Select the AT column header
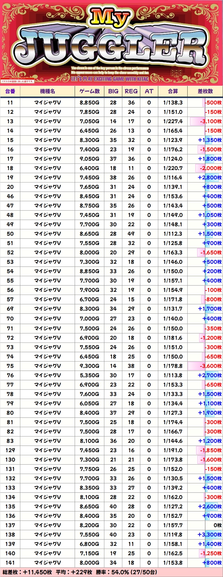 [149, 91]
